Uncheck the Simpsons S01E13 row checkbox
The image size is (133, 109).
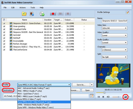[4, 23]
